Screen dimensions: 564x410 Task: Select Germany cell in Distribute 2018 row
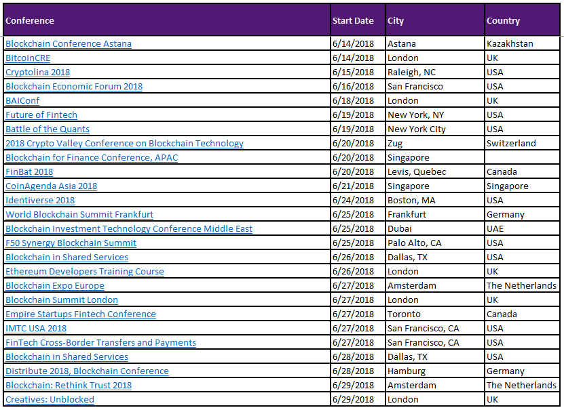tap(523, 371)
